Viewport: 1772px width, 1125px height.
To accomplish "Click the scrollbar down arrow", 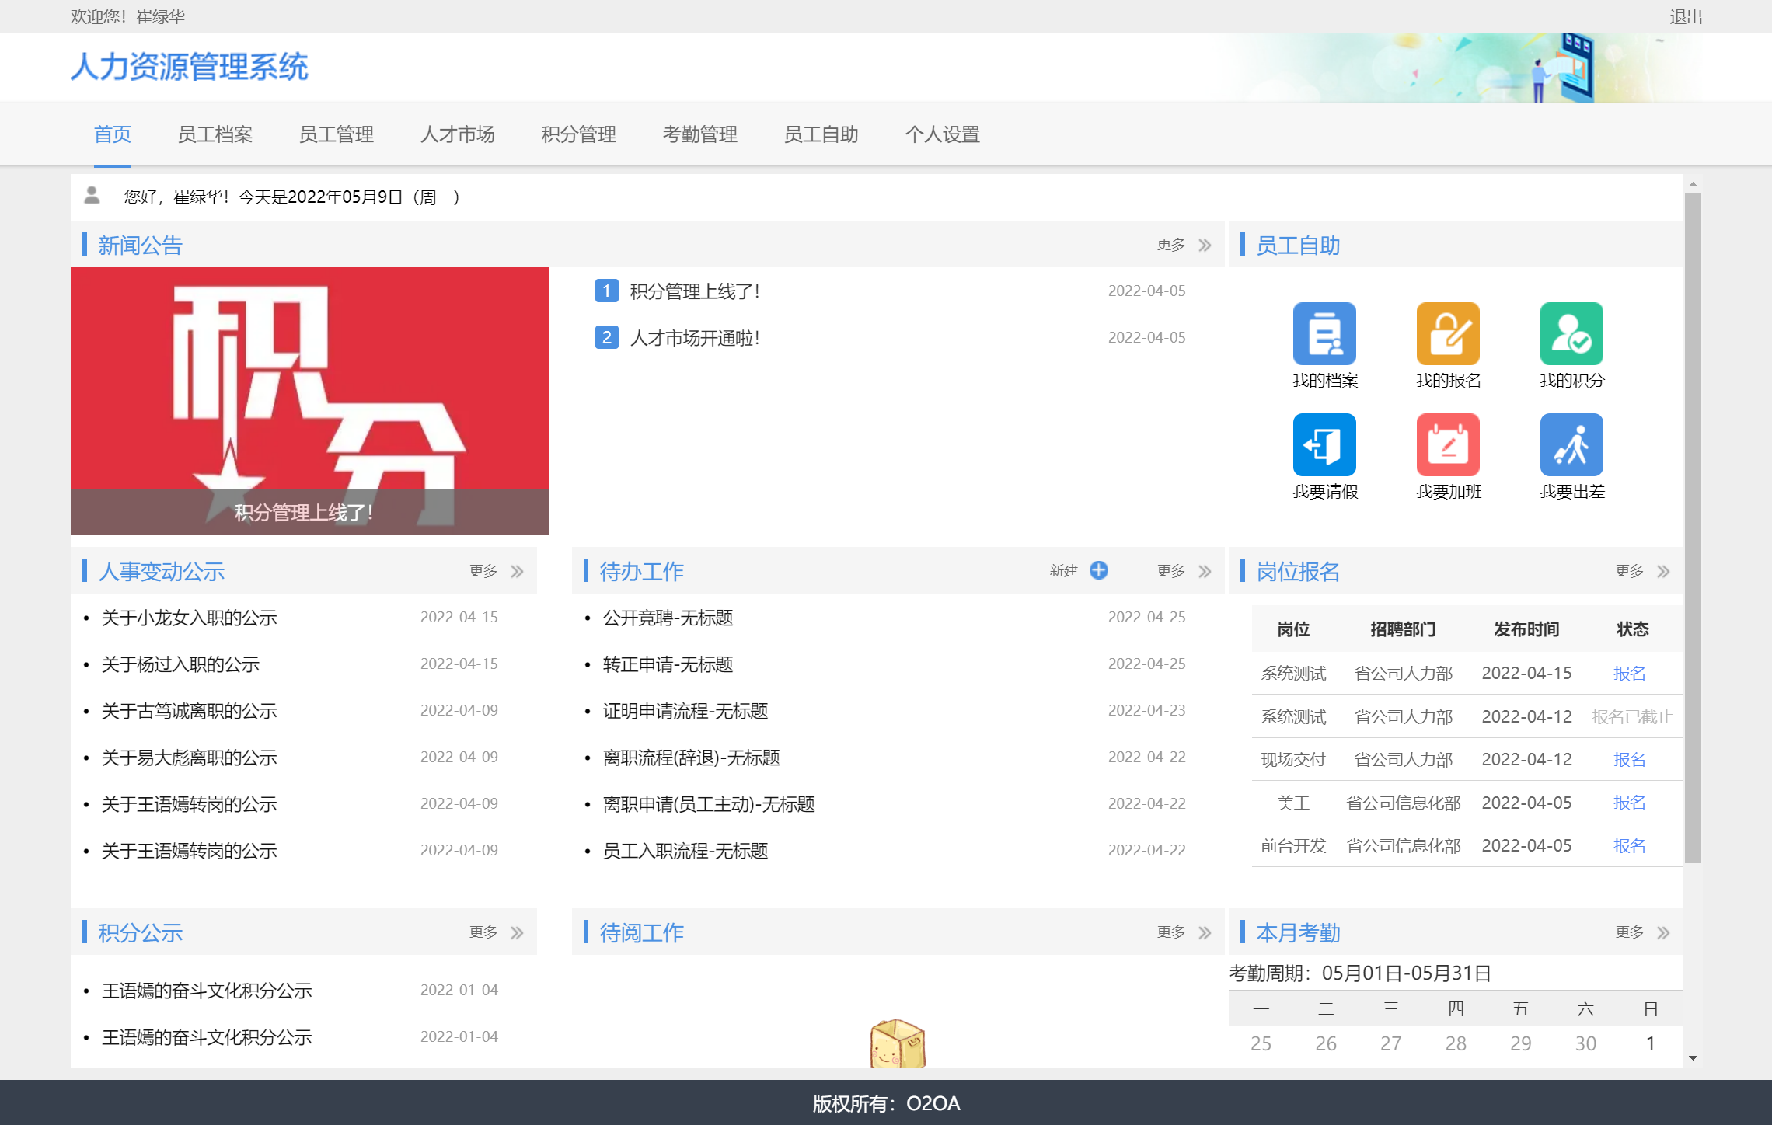I will pos(1693,1058).
